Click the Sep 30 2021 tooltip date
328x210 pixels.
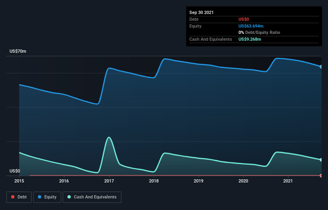click(x=201, y=12)
